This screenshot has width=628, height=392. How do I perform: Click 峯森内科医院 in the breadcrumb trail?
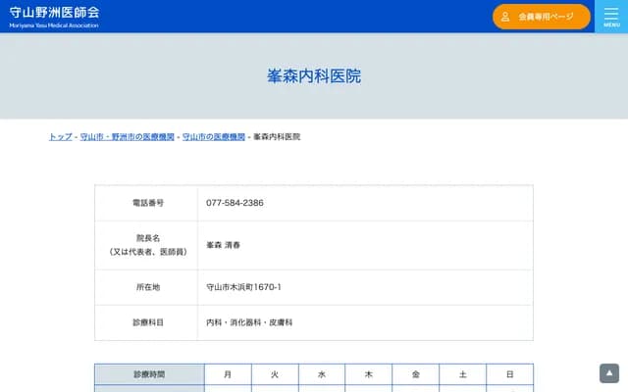pos(277,137)
